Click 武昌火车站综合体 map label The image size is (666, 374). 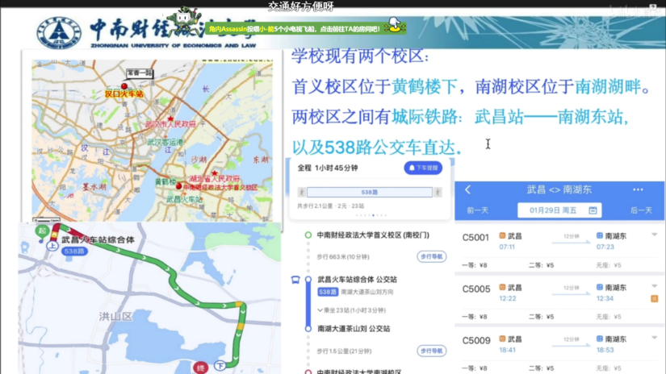click(x=98, y=240)
